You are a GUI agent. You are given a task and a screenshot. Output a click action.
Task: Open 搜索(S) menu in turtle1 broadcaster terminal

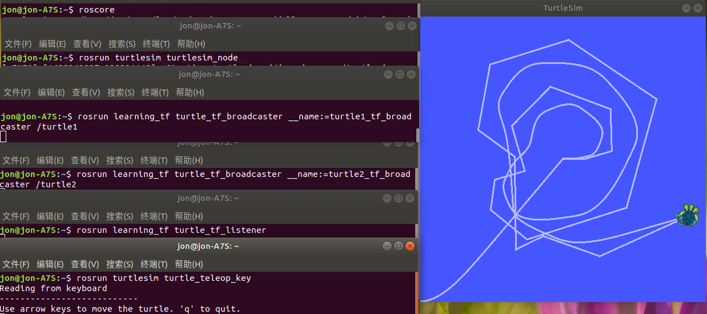[121, 92]
